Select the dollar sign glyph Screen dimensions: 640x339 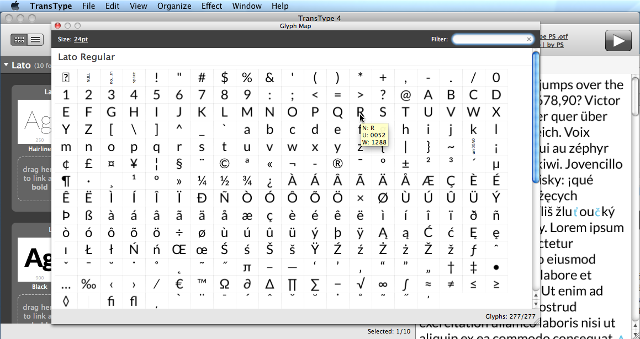tap(225, 77)
